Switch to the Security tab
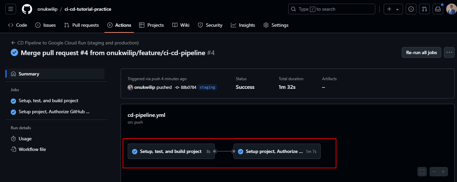 pyautogui.click(x=210, y=25)
